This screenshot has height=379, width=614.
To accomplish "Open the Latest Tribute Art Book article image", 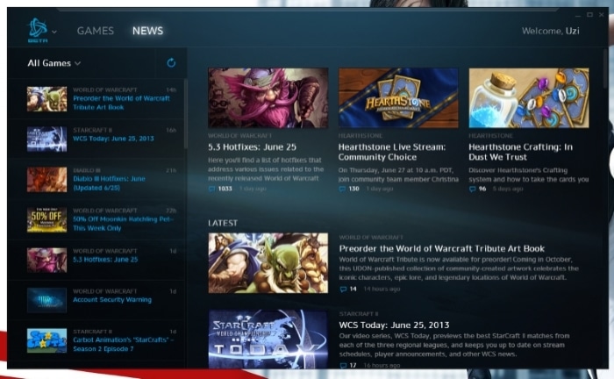I will click(268, 263).
